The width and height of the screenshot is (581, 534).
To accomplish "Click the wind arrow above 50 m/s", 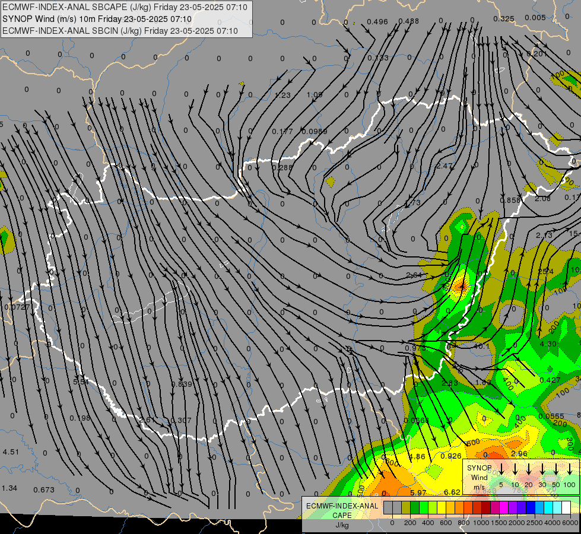I will 556,469.
